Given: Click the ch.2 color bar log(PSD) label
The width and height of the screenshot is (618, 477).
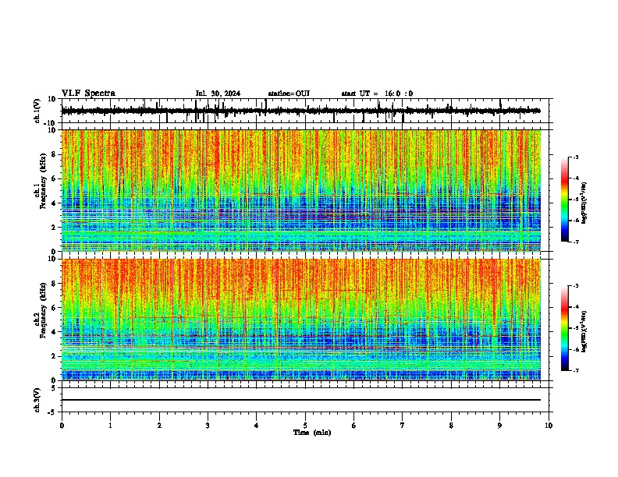Looking at the screenshot, I should tap(584, 332).
